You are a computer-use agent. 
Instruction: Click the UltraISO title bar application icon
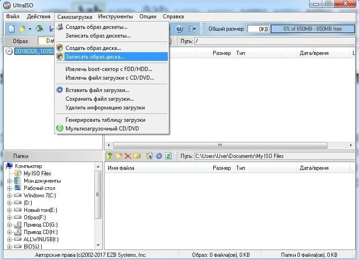click(x=7, y=5)
